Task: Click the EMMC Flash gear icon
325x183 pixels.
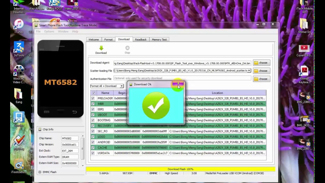Action: [40, 172]
